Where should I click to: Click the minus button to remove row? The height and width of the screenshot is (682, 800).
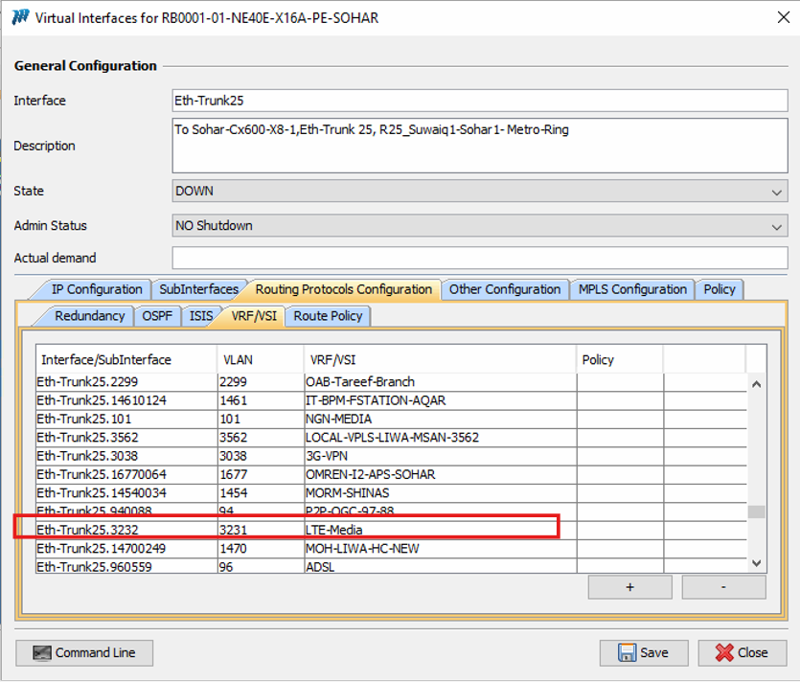pos(723,587)
